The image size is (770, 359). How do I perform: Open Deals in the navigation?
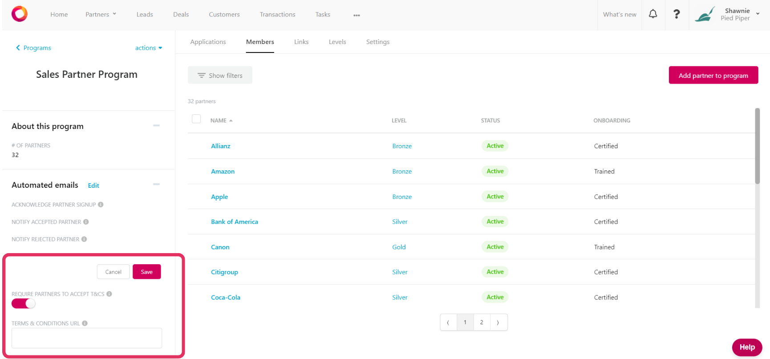pos(181,15)
